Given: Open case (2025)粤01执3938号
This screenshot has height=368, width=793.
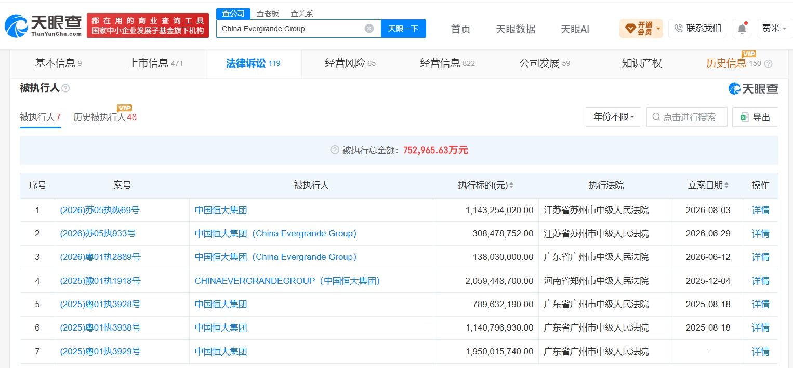Looking at the screenshot, I should point(100,327).
